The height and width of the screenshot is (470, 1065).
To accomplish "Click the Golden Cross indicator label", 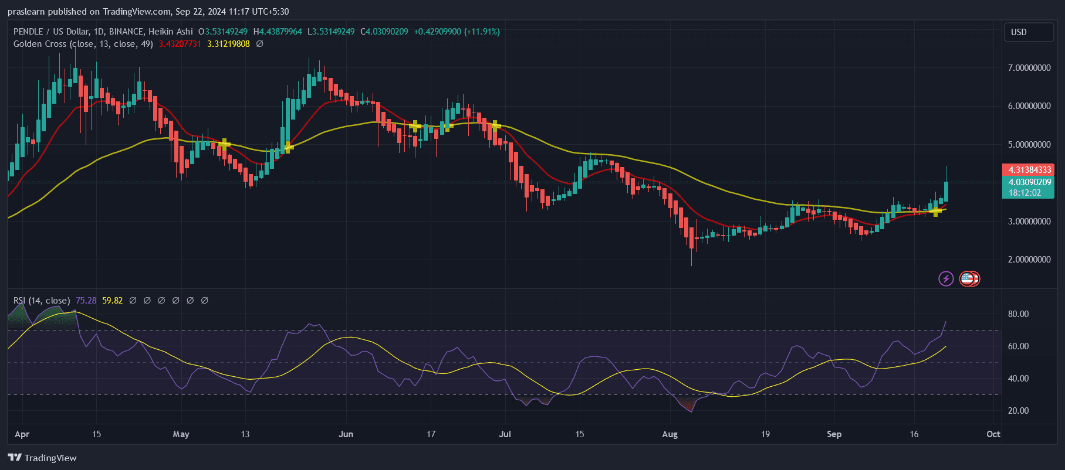I will [83, 44].
